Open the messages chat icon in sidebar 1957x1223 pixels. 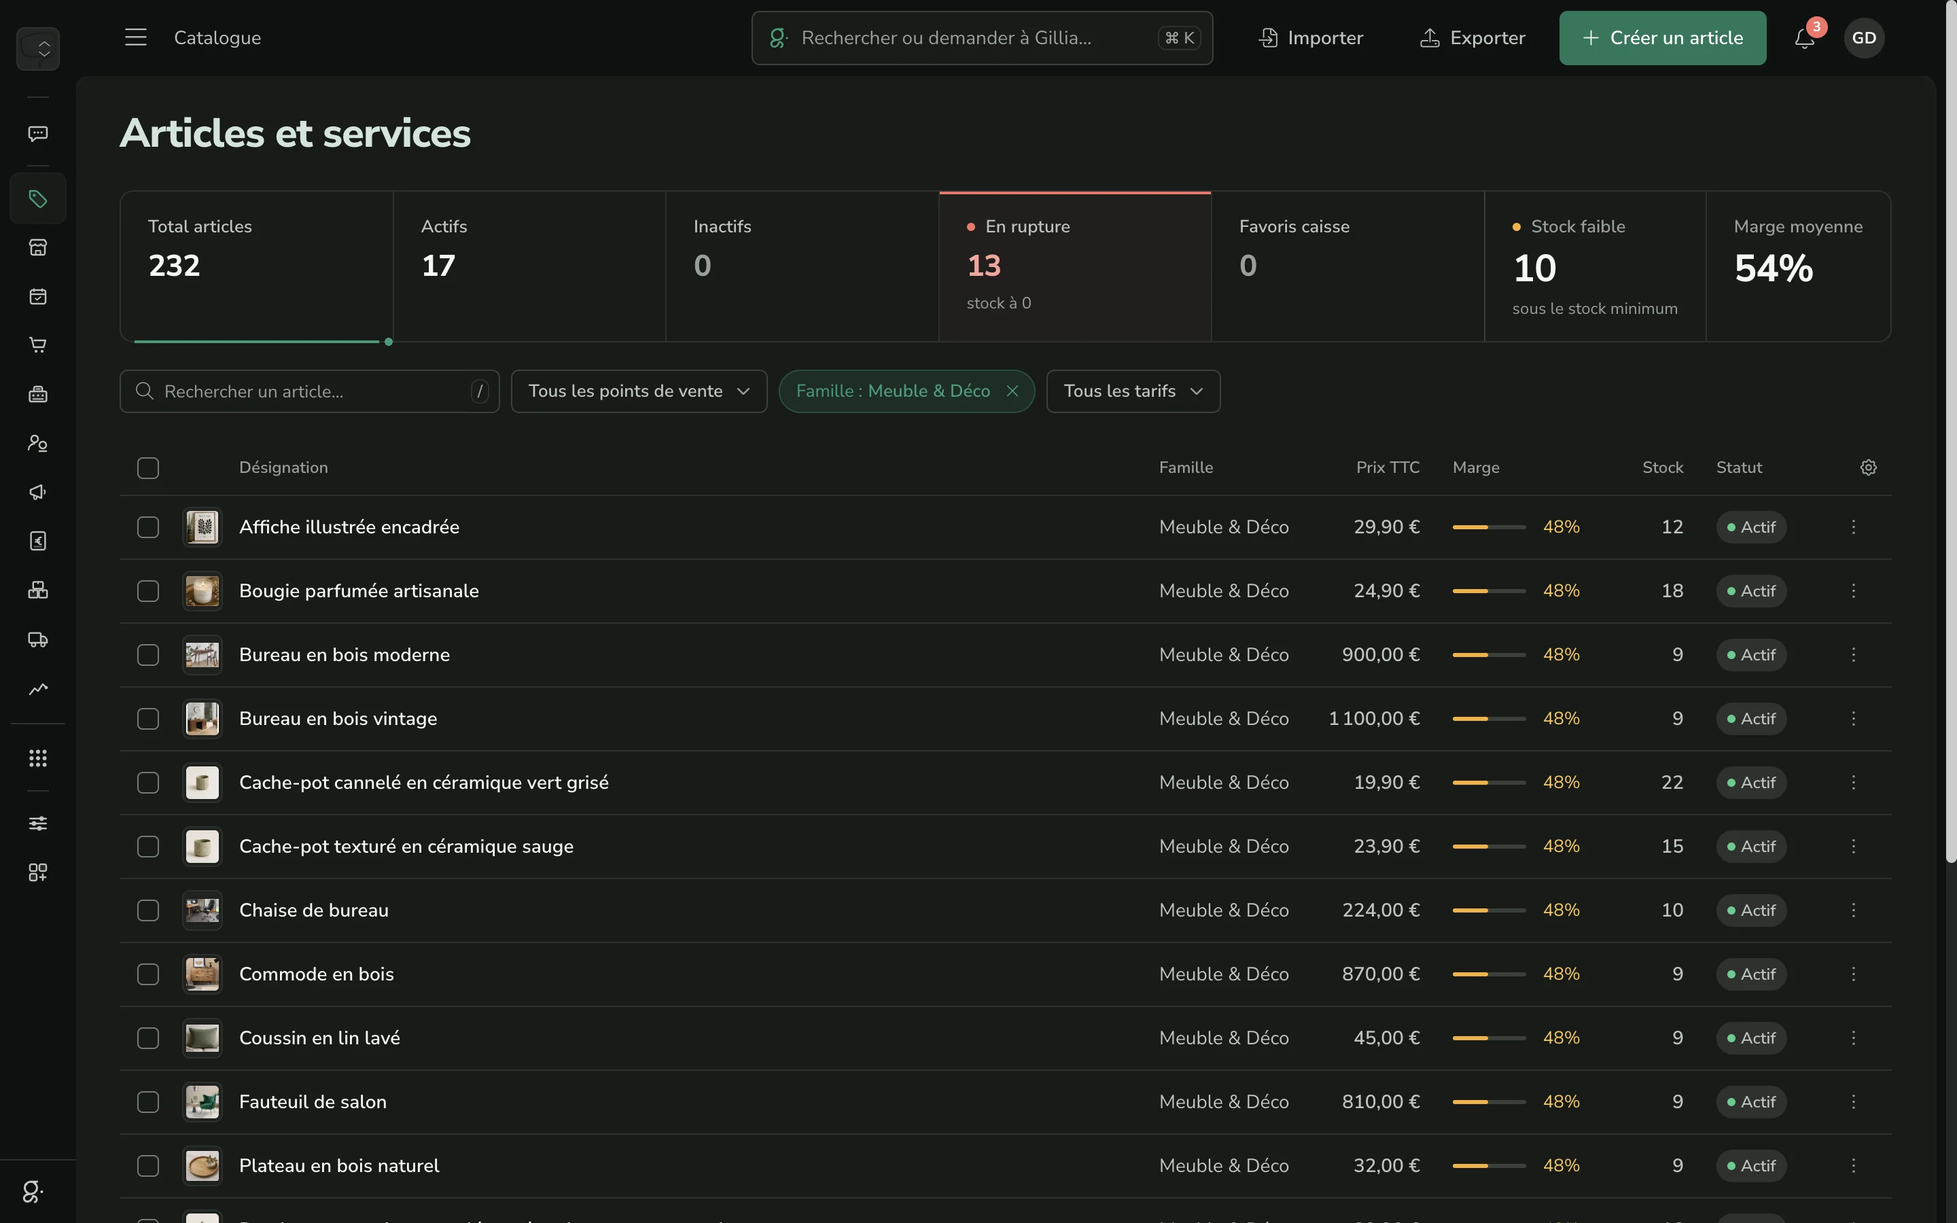[x=38, y=133]
